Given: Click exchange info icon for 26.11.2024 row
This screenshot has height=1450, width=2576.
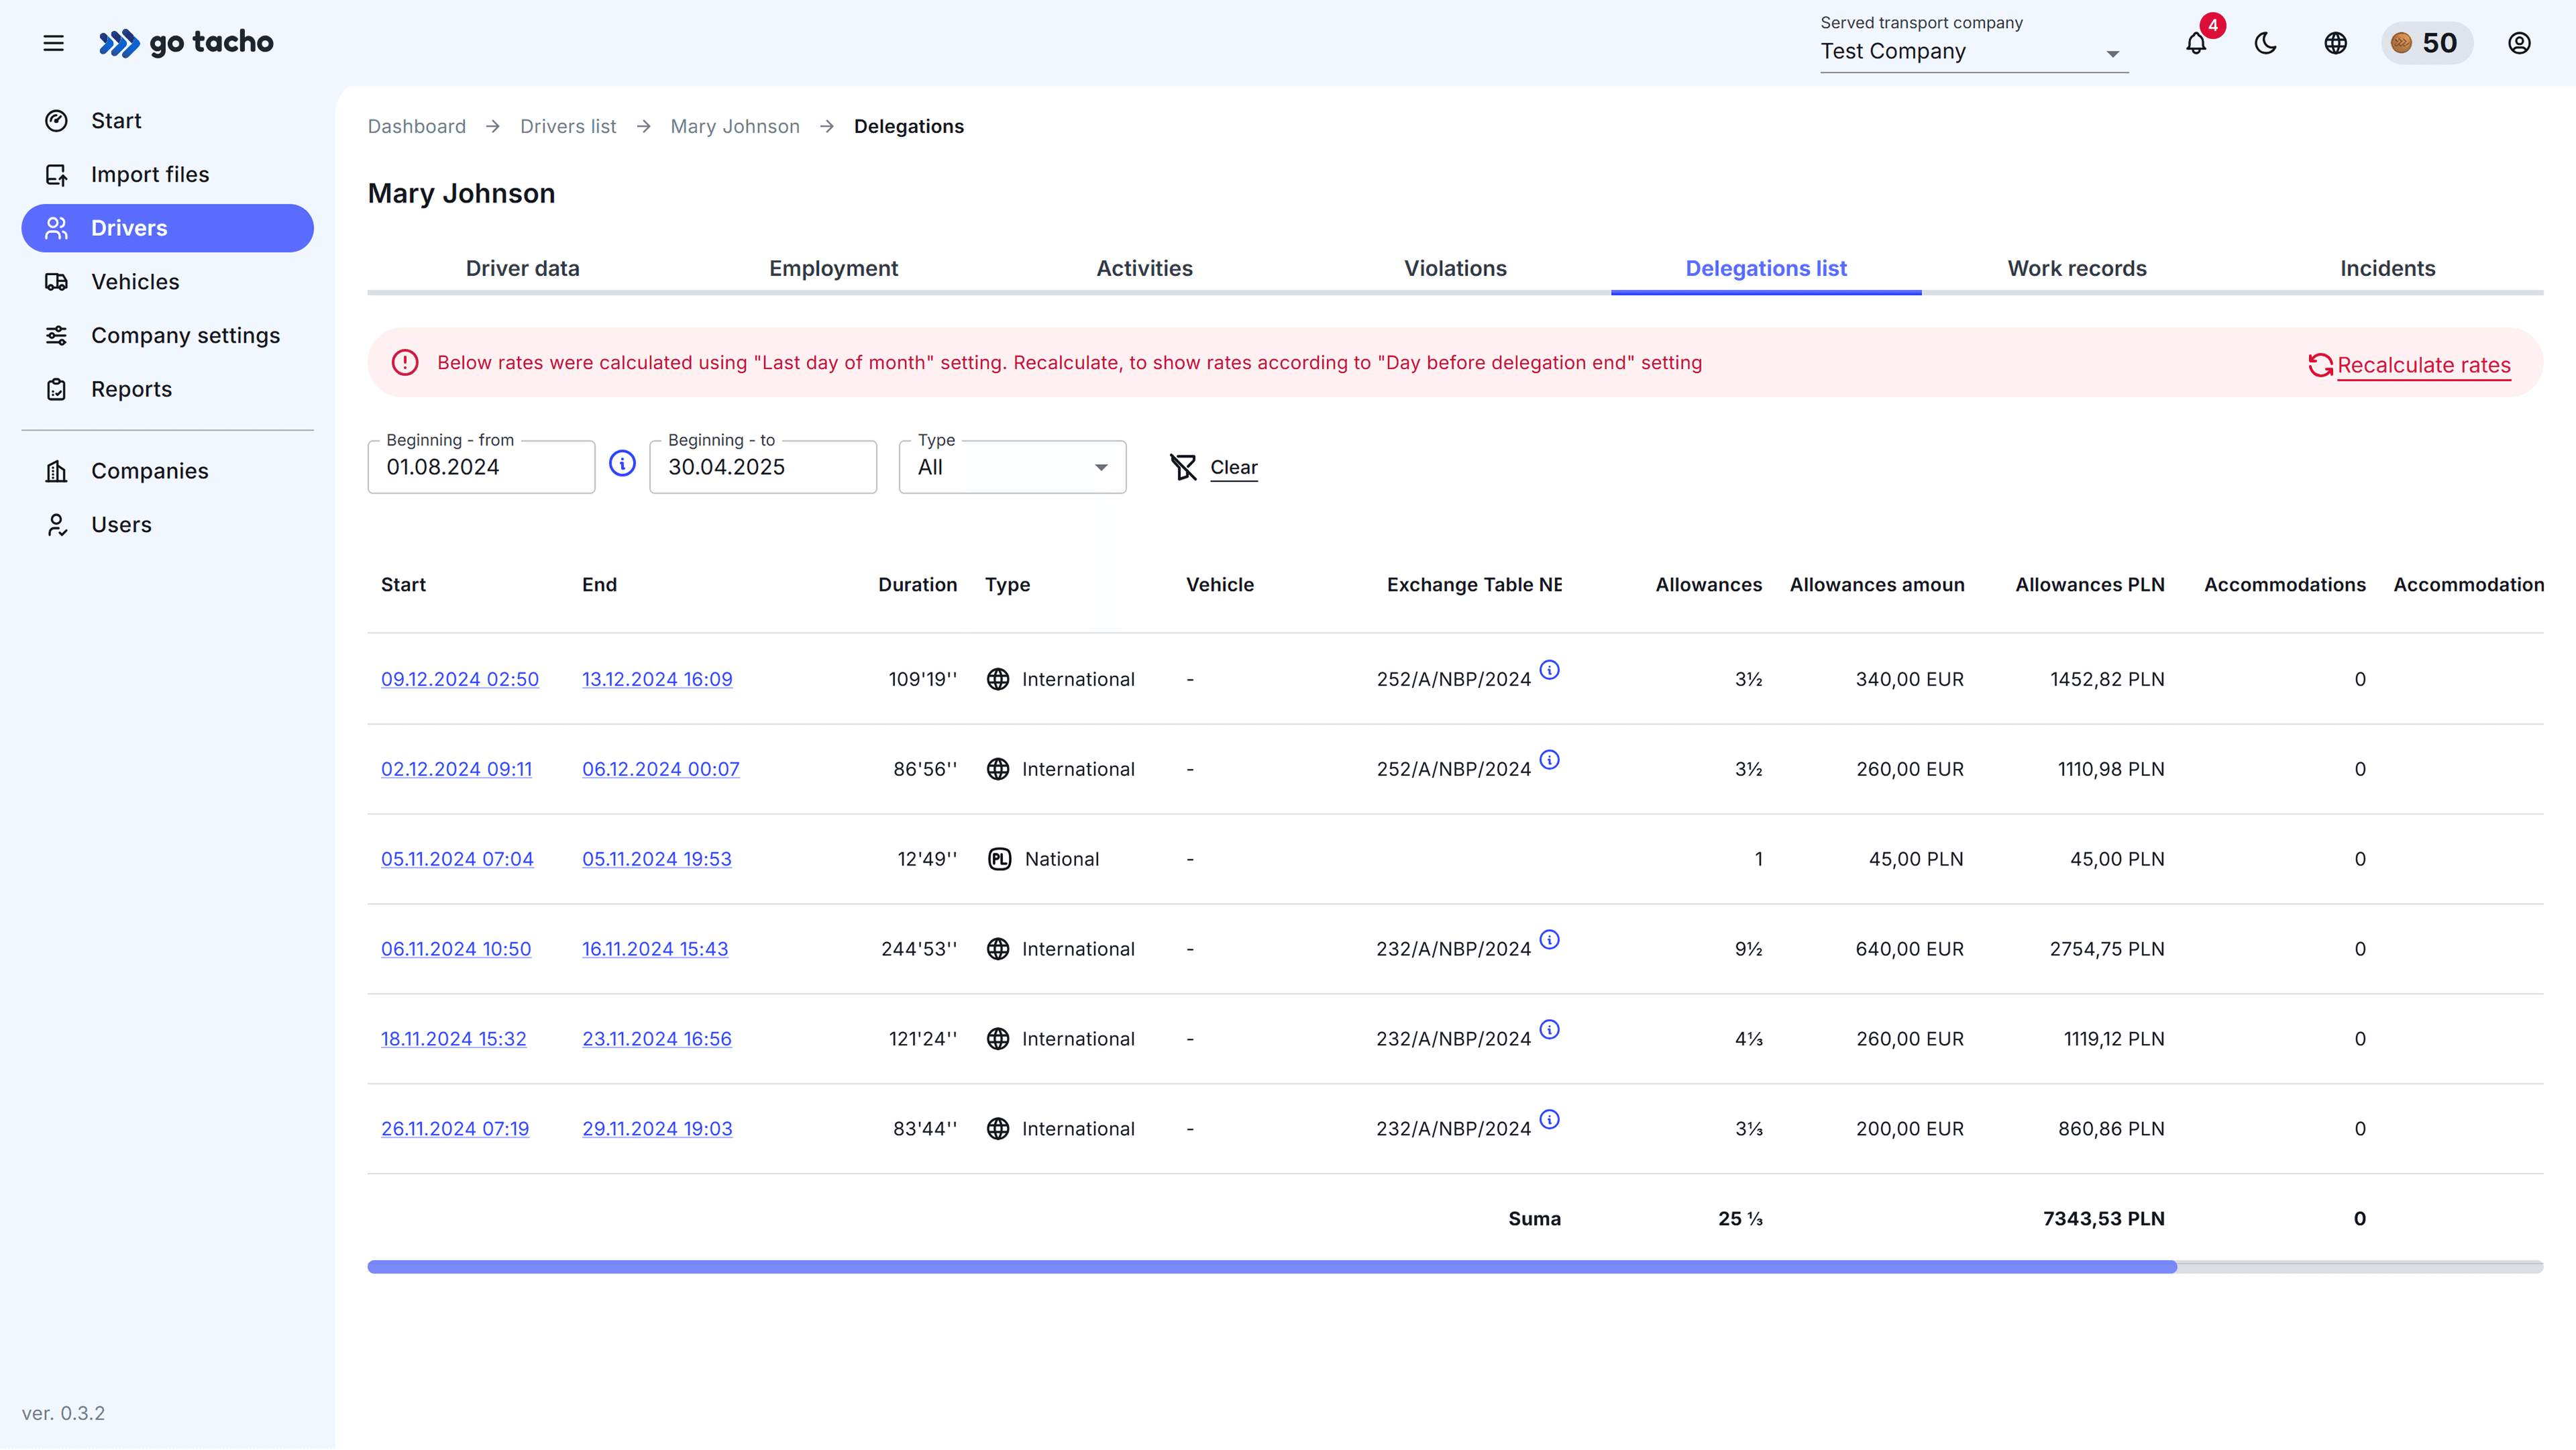Looking at the screenshot, I should (x=1549, y=1120).
